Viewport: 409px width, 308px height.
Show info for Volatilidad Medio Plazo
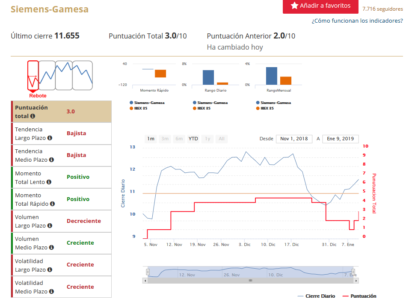(x=51, y=292)
